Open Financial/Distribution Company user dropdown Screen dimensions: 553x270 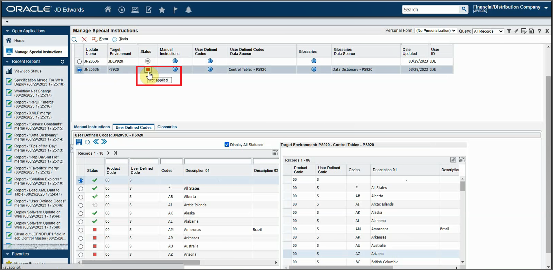546,8
